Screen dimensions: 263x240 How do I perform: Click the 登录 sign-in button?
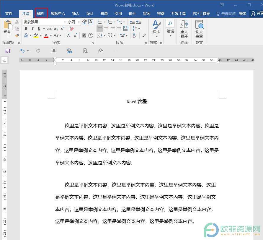[x=243, y=13]
